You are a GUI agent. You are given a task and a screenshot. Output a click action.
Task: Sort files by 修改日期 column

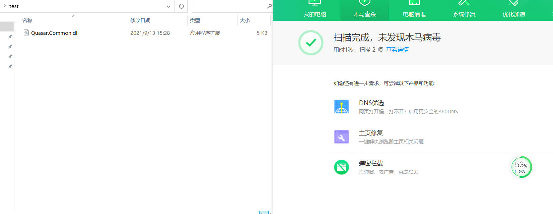140,21
